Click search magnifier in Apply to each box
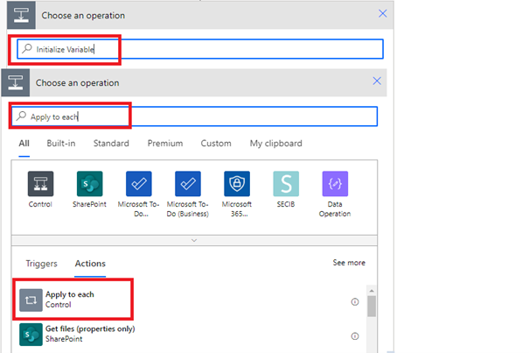This screenshot has height=353, width=529. click(x=21, y=116)
